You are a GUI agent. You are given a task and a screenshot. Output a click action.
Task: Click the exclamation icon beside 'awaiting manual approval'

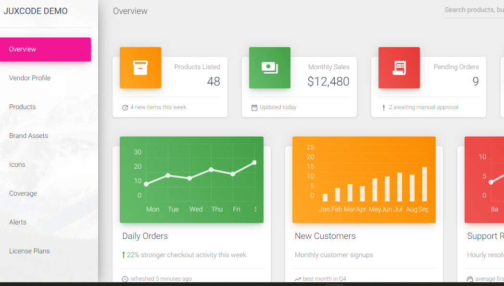383,108
